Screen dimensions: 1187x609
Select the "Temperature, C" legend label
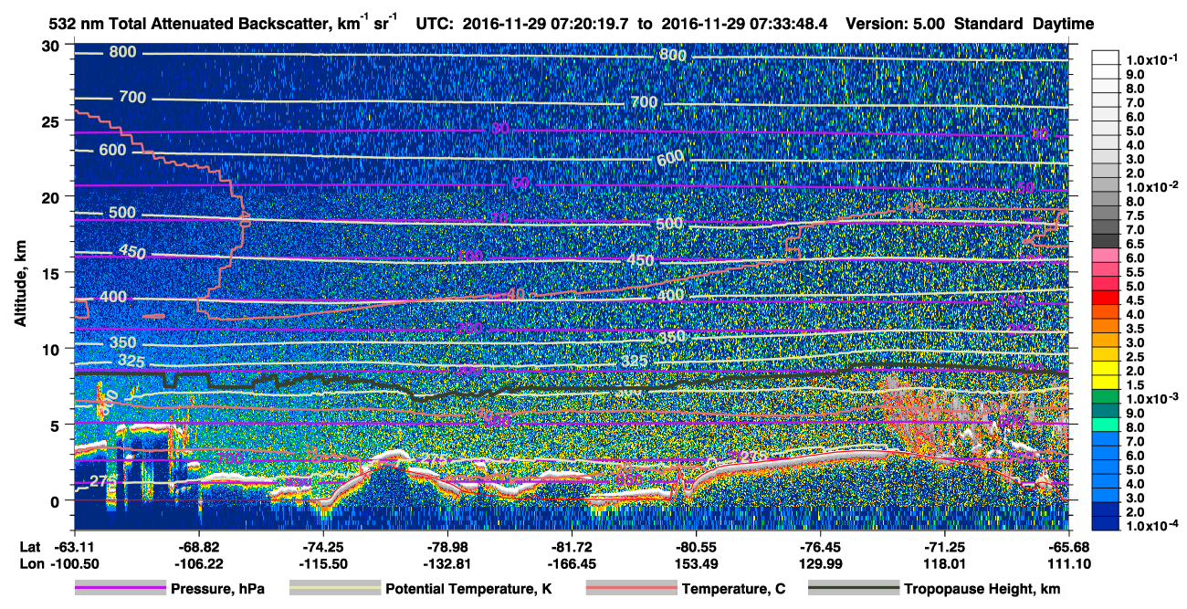[733, 589]
